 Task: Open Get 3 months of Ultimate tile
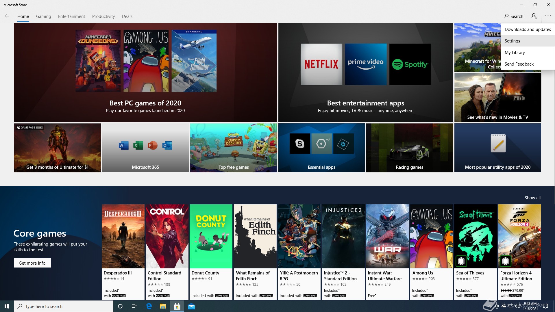click(57, 148)
